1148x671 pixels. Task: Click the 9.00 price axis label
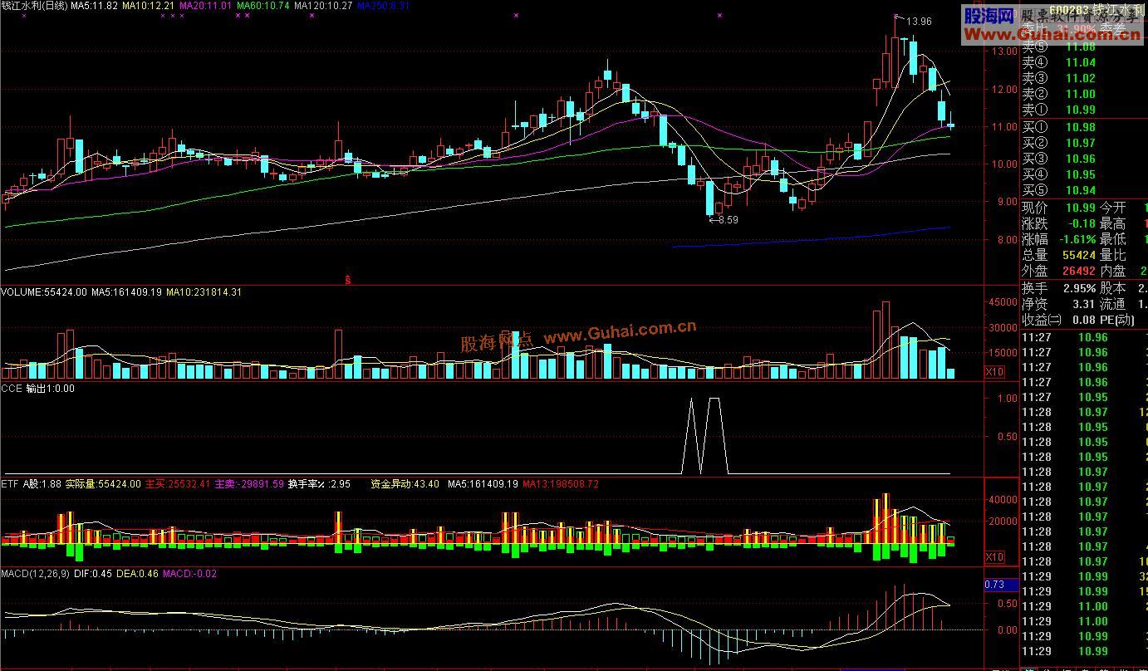pos(1008,202)
